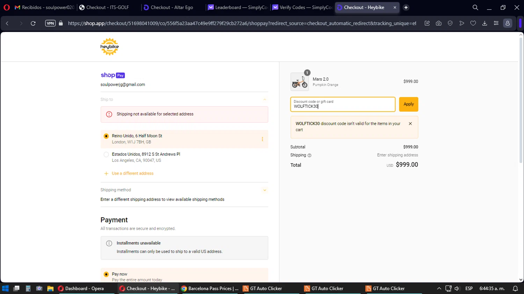Viewport: 524px width, 294px height.
Task: Dismiss the invalid discount code message
Action: 410,123
